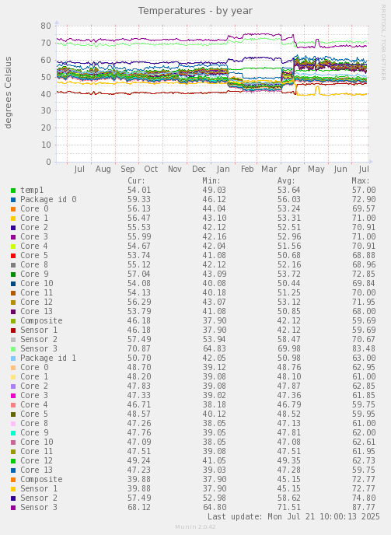Click the 'Jun' month label on the x-axis
The image size is (391, 535).
click(340, 170)
